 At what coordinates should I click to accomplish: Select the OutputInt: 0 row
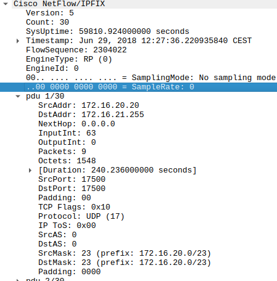click(x=67, y=142)
